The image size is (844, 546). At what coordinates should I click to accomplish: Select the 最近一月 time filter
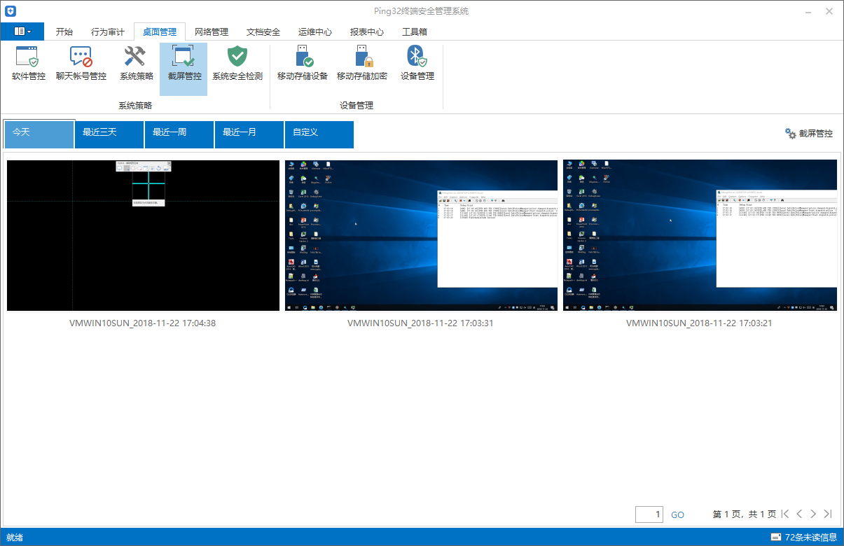coord(249,134)
